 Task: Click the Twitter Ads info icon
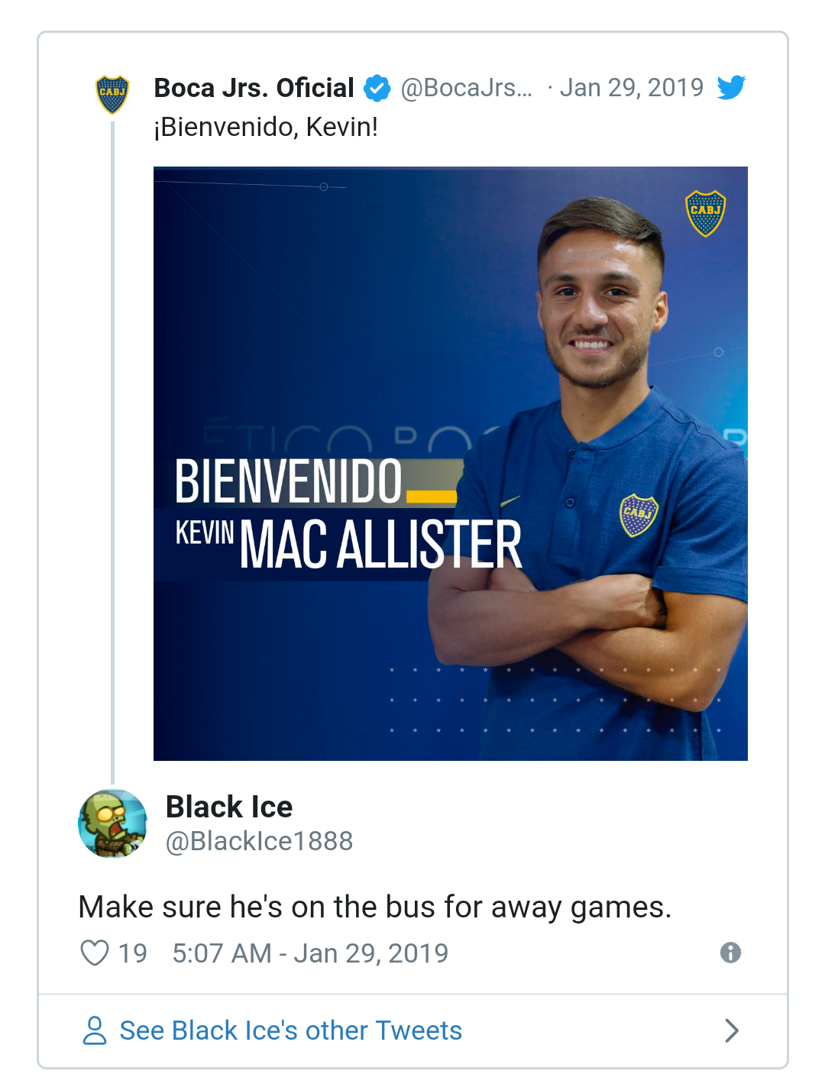click(x=730, y=953)
